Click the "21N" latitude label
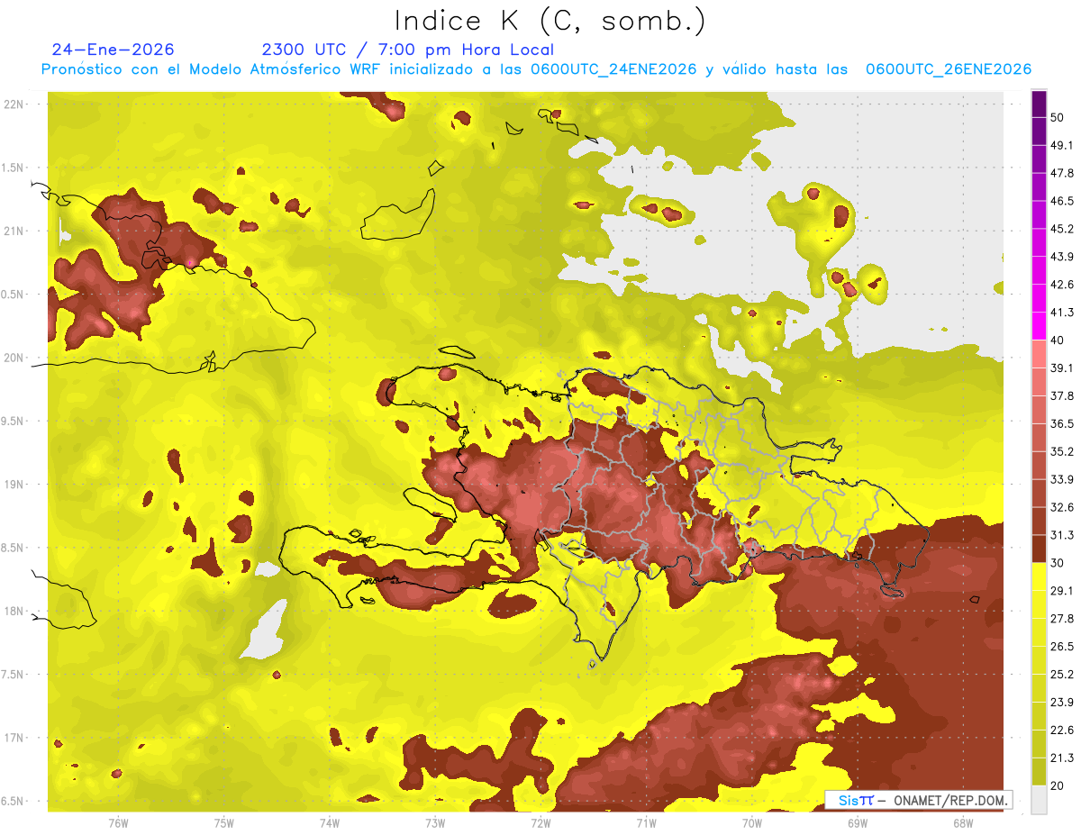Image resolution: width=1081 pixels, height=835 pixels. pyautogui.click(x=14, y=231)
